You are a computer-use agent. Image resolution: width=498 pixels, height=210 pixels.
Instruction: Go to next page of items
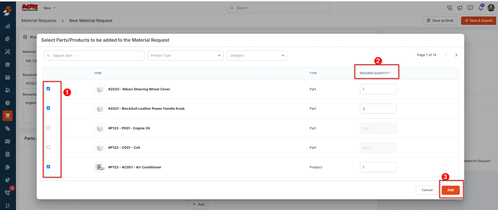pos(456,55)
